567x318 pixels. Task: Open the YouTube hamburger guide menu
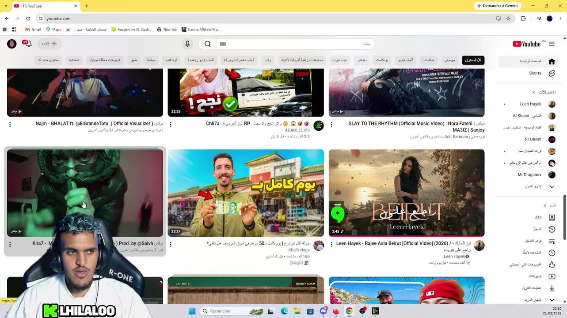(x=552, y=44)
